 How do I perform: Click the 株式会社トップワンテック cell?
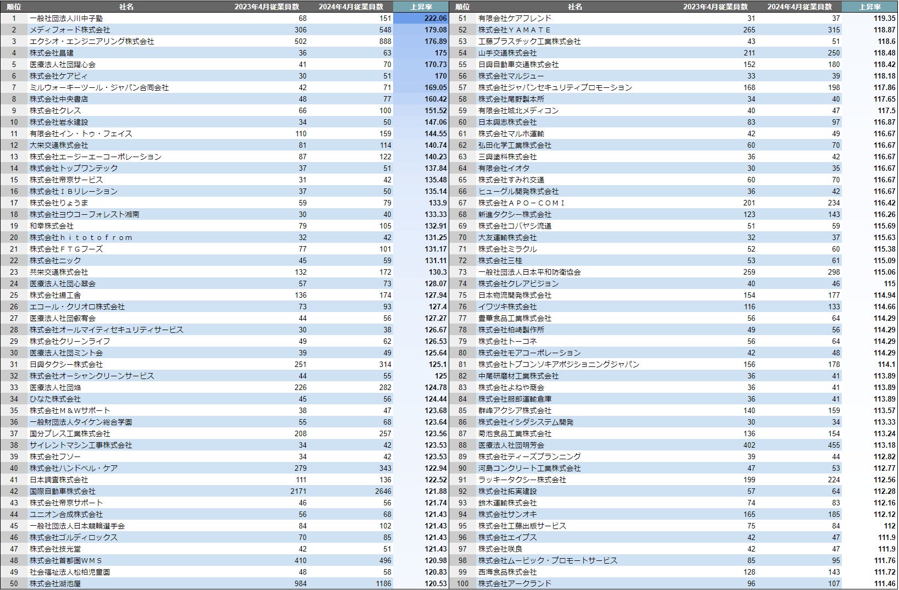(74, 168)
